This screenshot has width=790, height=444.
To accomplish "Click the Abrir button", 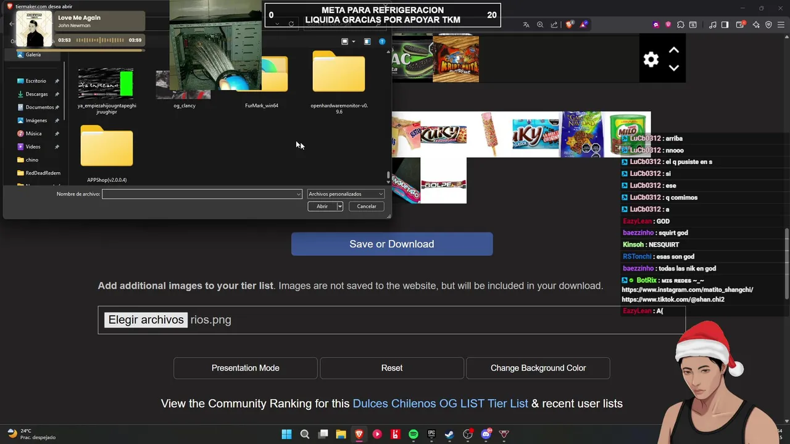I will tap(322, 207).
